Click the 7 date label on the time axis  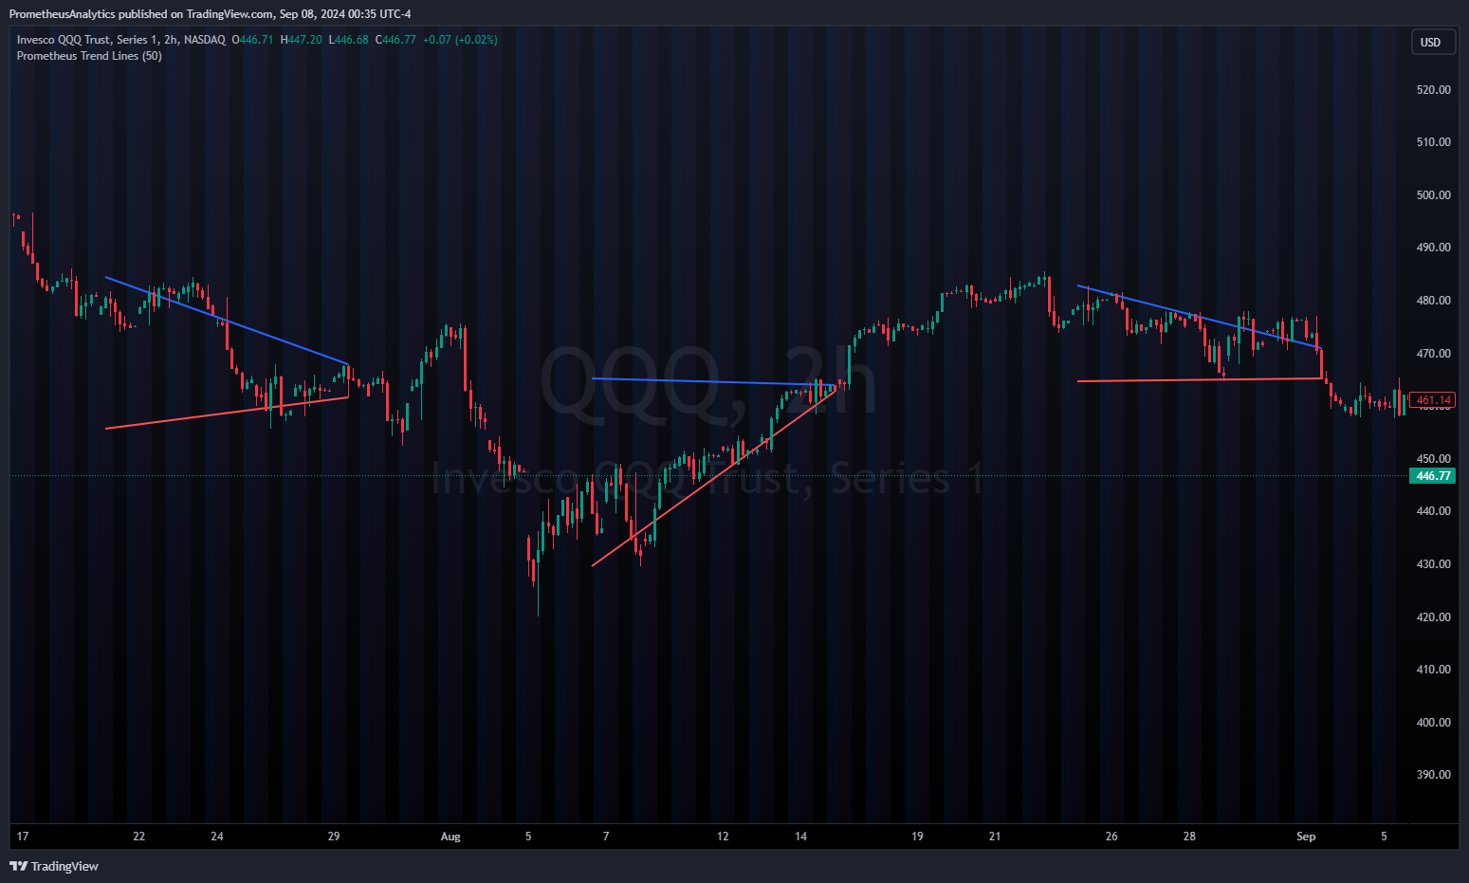(606, 837)
